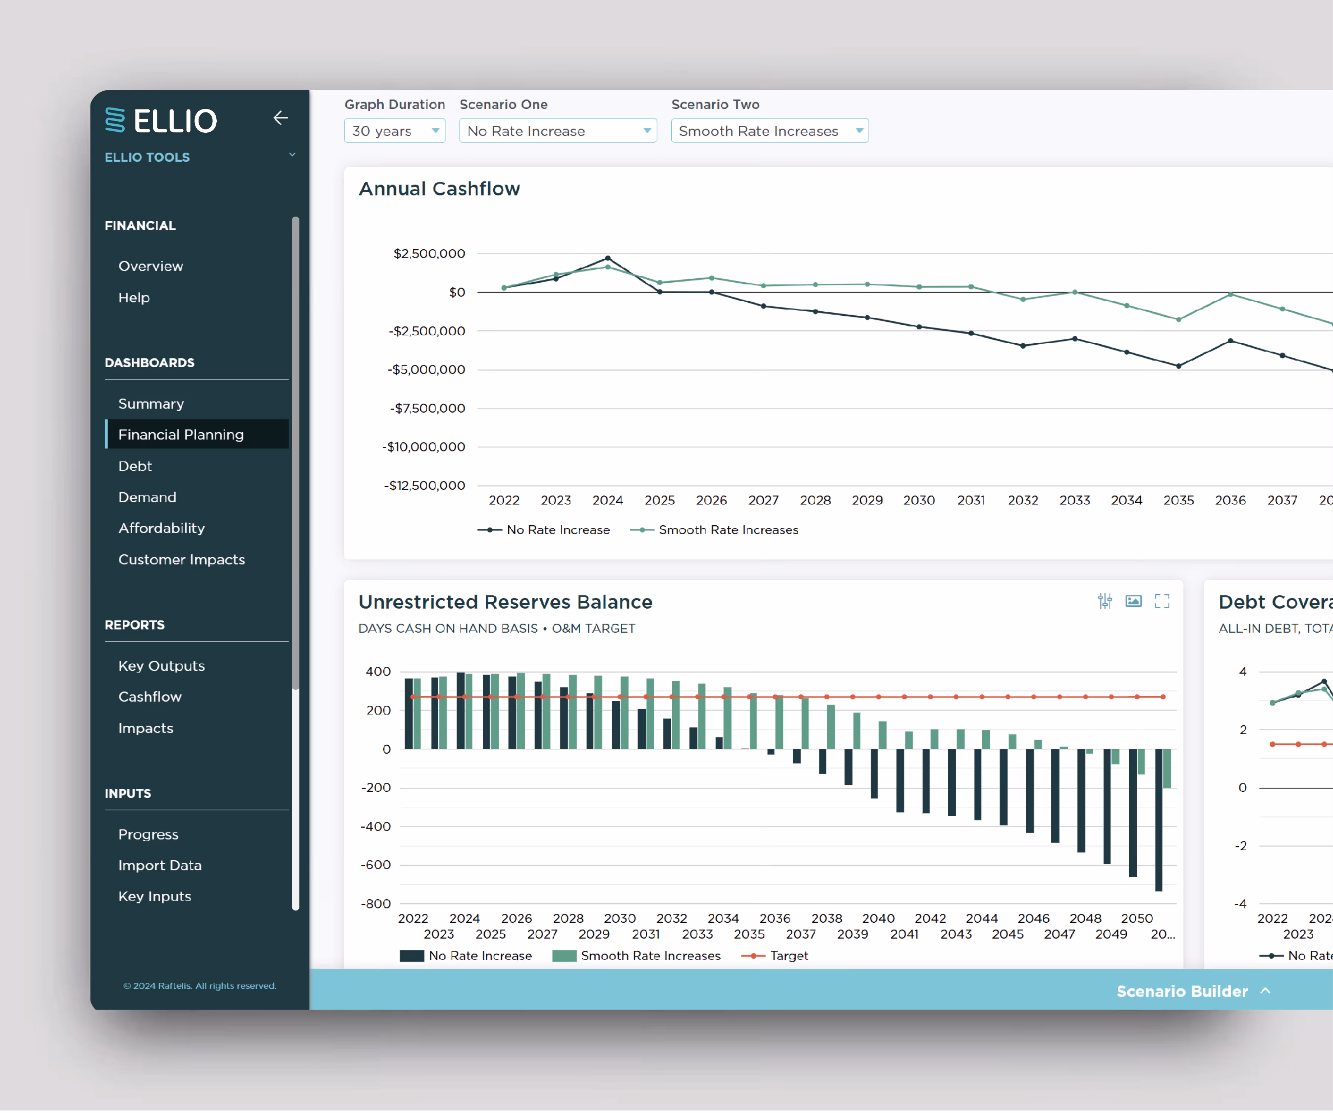Expand Unrestricted Reserves chart to fullscreen

click(1162, 601)
